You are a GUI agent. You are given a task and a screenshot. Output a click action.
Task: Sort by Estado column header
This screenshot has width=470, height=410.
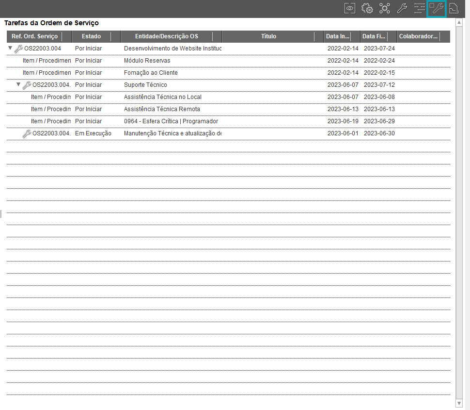[91, 36]
